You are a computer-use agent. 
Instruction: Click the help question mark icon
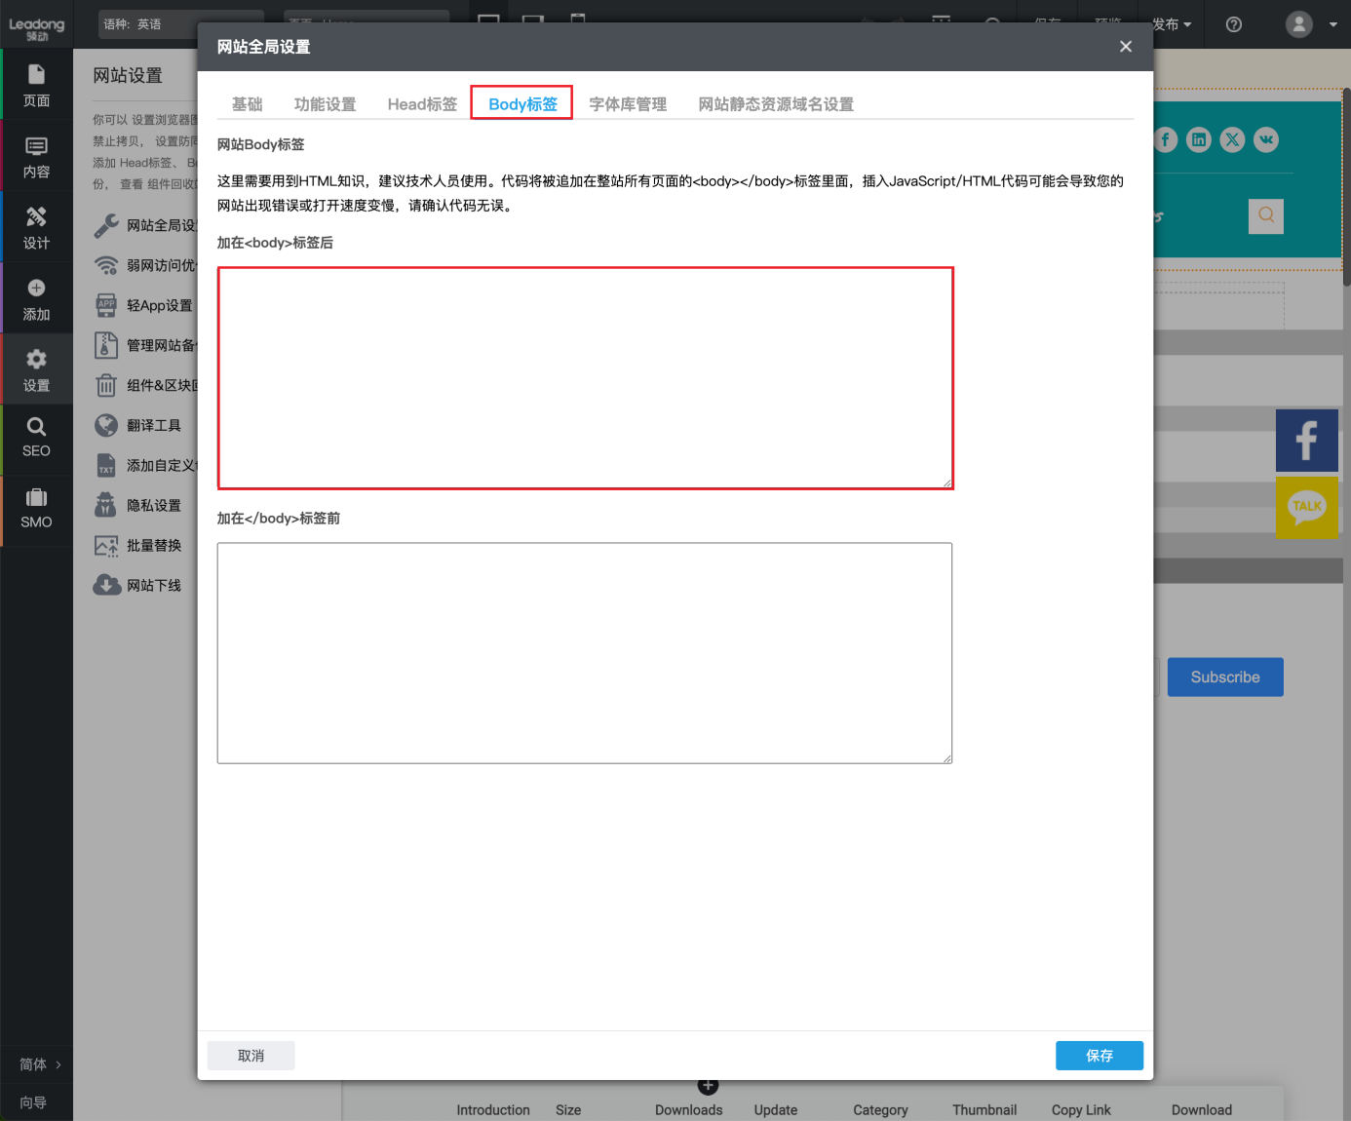(1233, 24)
